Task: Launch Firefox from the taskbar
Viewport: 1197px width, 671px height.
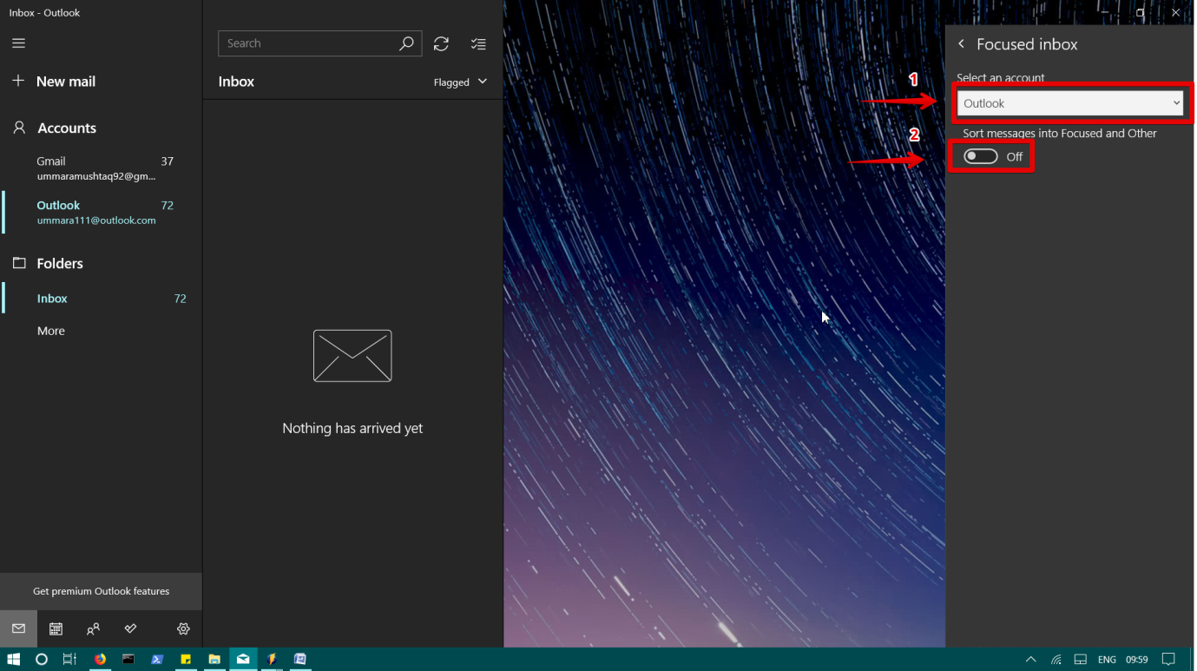Action: [100, 660]
